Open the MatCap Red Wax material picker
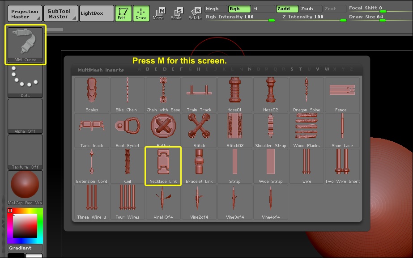The height and width of the screenshot is (258, 413). click(25, 188)
